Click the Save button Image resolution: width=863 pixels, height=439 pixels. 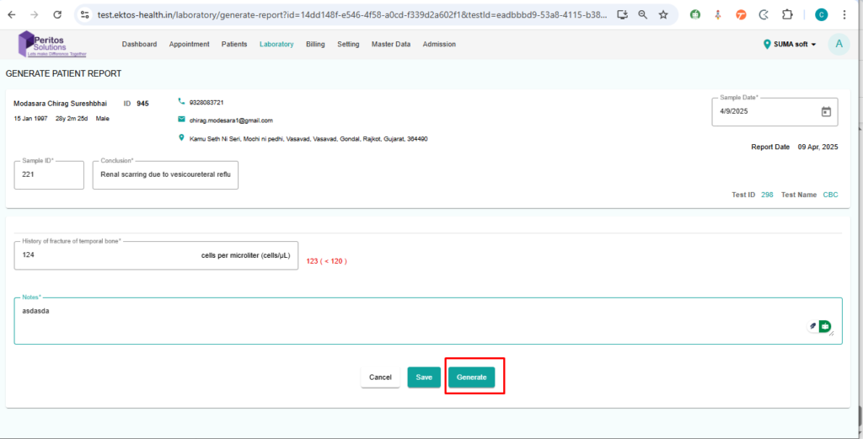[x=424, y=377]
